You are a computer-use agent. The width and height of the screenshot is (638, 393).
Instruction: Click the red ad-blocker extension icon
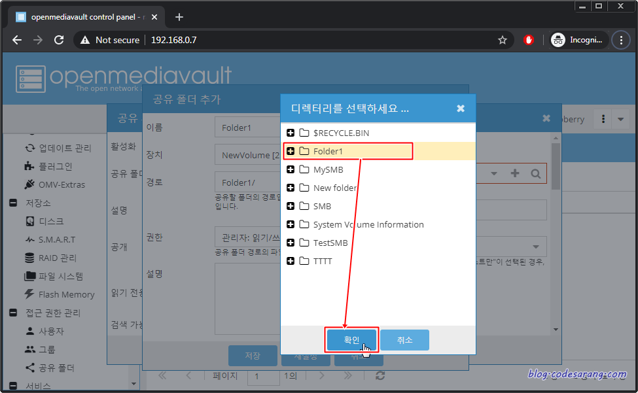pos(528,40)
